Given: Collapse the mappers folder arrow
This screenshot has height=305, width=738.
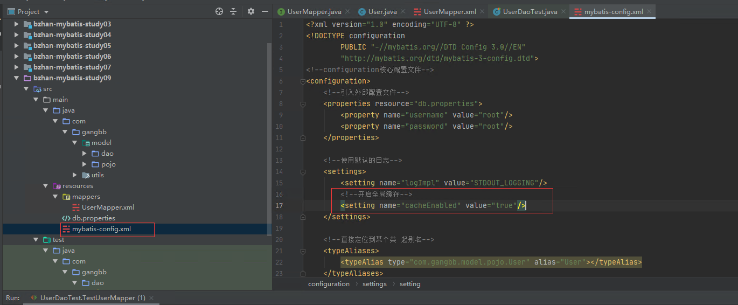Looking at the screenshot, I should point(55,197).
